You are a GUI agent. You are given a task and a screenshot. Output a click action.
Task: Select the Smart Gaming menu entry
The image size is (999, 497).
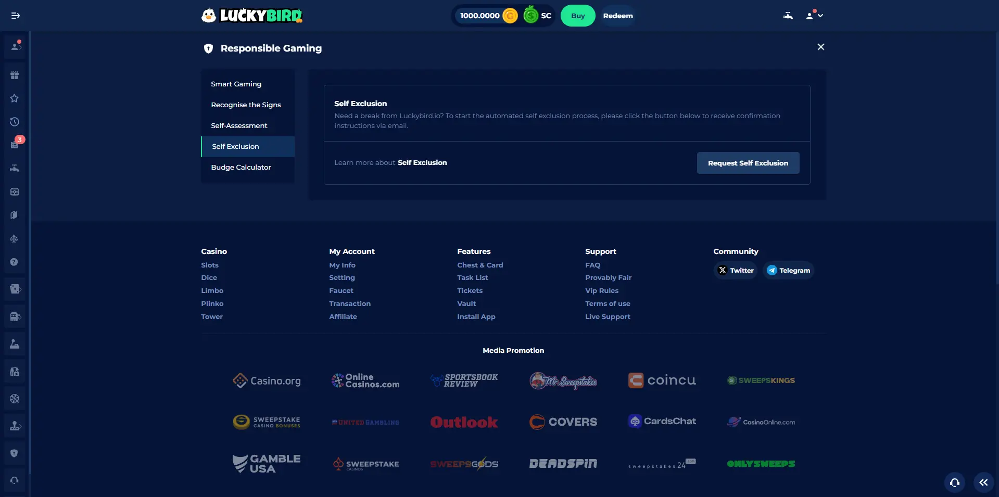(x=236, y=84)
